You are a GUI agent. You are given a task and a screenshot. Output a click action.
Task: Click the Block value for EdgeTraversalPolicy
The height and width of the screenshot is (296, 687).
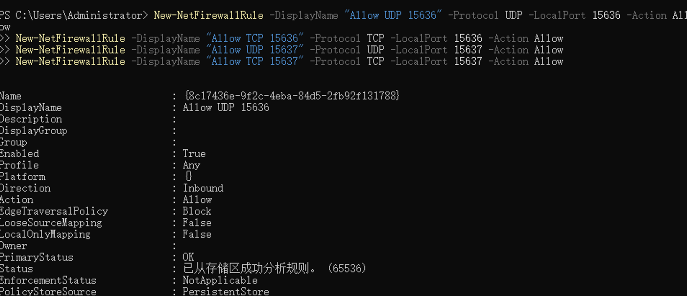point(197,211)
